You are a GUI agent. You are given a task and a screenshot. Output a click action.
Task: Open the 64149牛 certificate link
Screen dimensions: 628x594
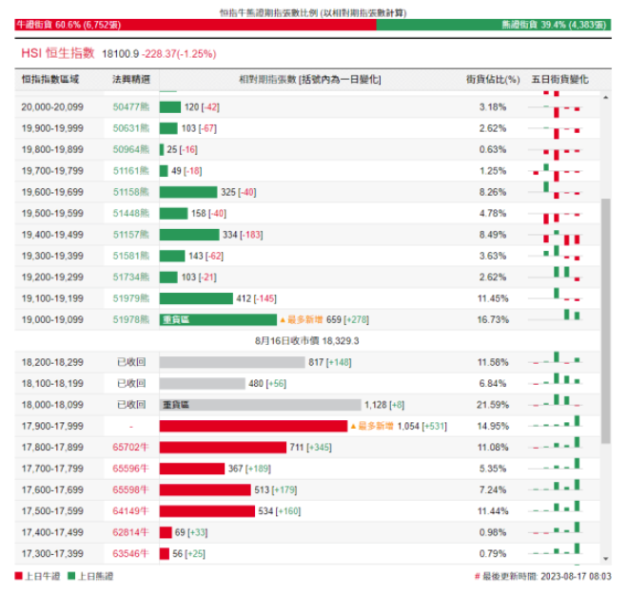point(131,511)
